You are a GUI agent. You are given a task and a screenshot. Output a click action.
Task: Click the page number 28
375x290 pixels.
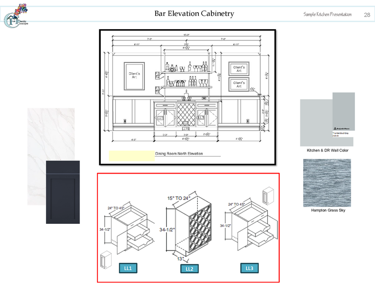(367, 15)
